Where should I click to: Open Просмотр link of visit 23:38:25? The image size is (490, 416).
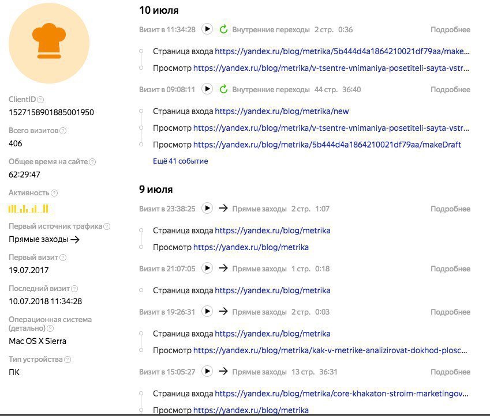pyautogui.click(x=251, y=248)
